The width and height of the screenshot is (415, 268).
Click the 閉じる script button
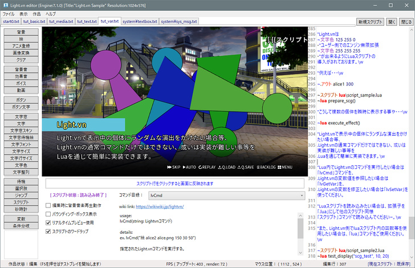tap(406, 22)
